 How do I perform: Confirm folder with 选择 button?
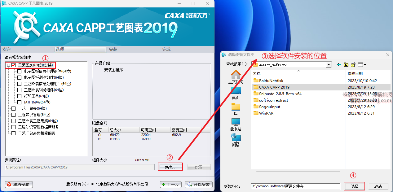pyautogui.click(x=355, y=186)
